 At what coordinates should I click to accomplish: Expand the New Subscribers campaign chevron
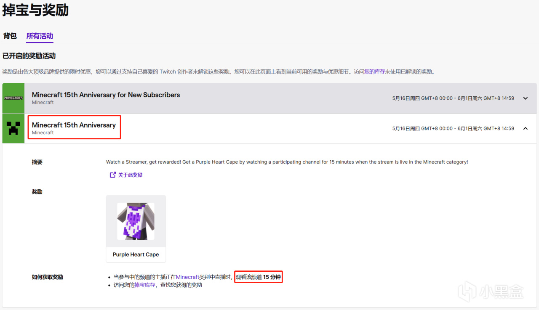click(x=525, y=98)
